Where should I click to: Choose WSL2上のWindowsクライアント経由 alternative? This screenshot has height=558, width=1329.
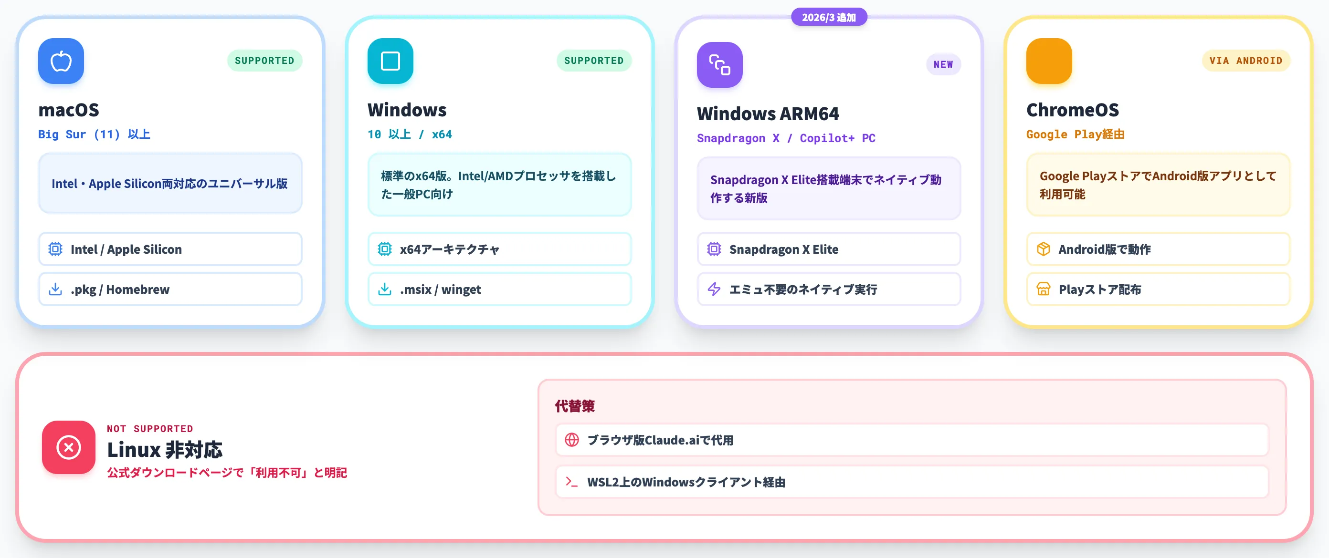(912, 482)
